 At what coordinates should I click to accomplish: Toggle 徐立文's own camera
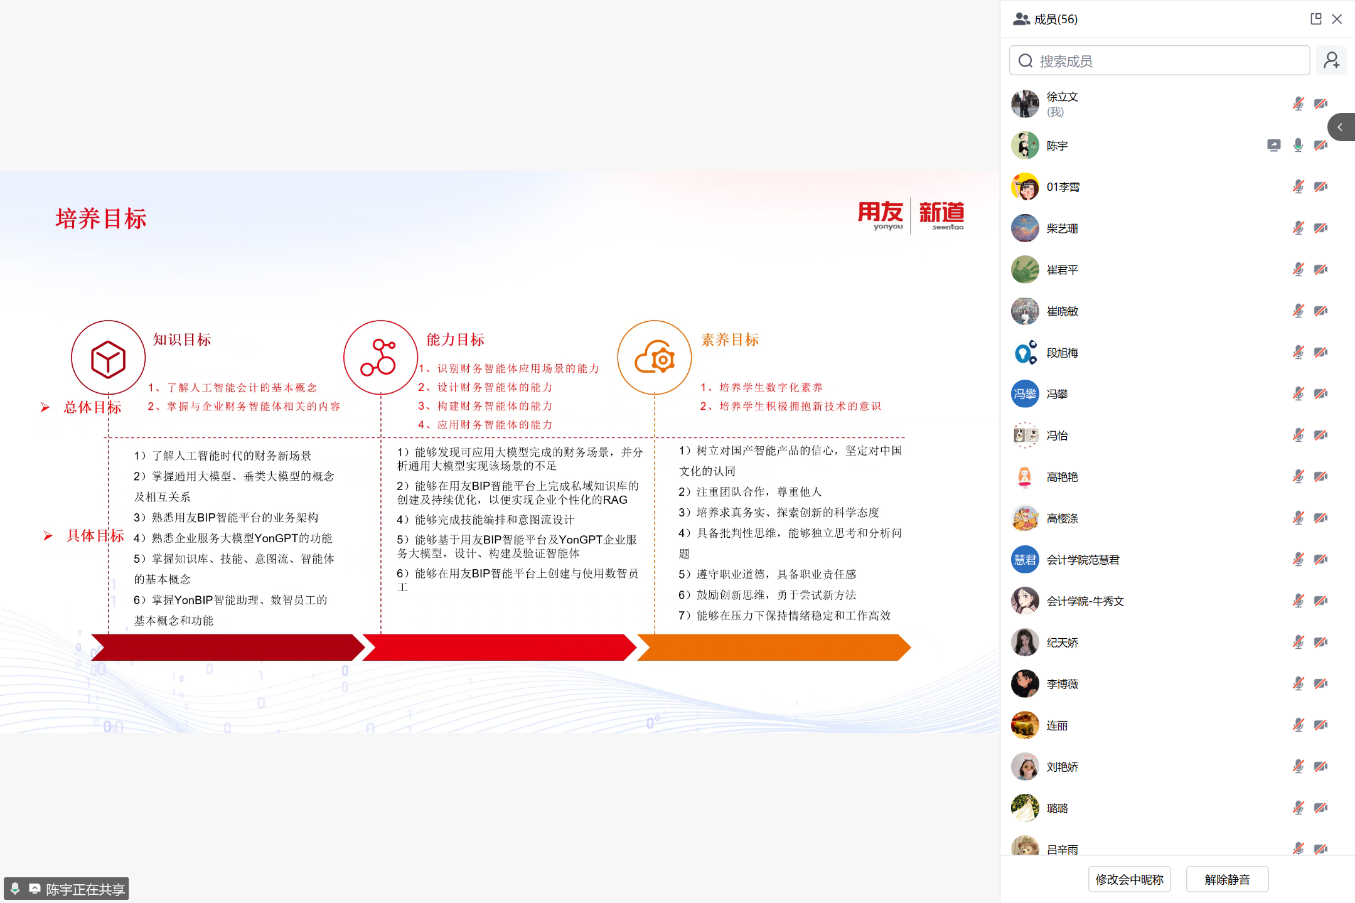click(1320, 104)
